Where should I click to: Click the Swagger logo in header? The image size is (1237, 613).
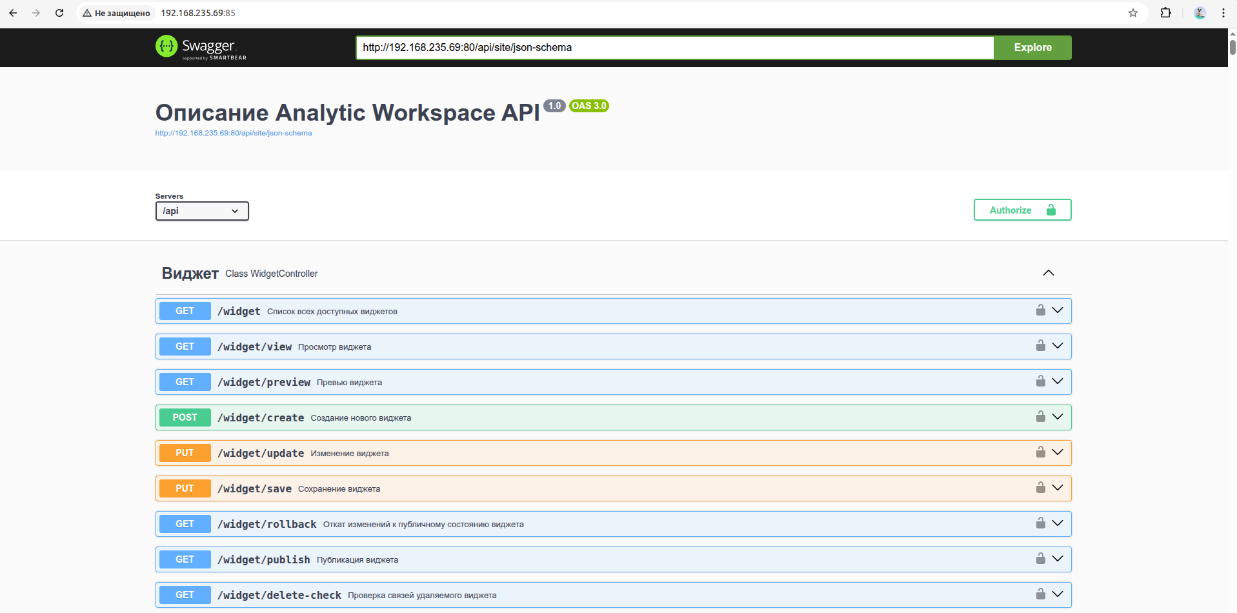(201, 48)
